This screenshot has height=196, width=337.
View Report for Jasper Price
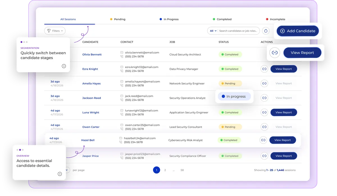coord(284,156)
